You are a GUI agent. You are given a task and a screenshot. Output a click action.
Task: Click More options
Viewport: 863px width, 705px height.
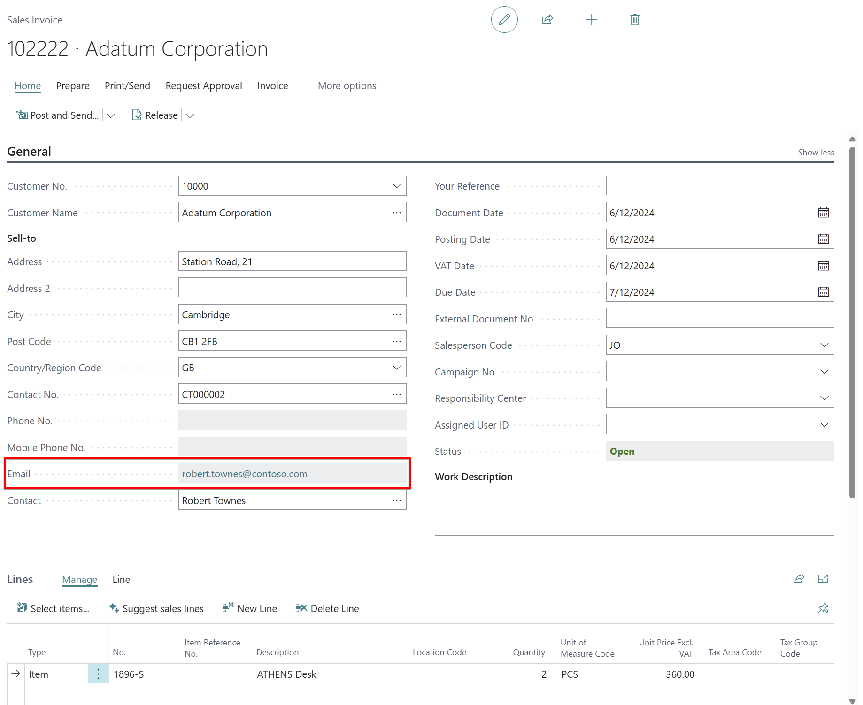point(347,85)
